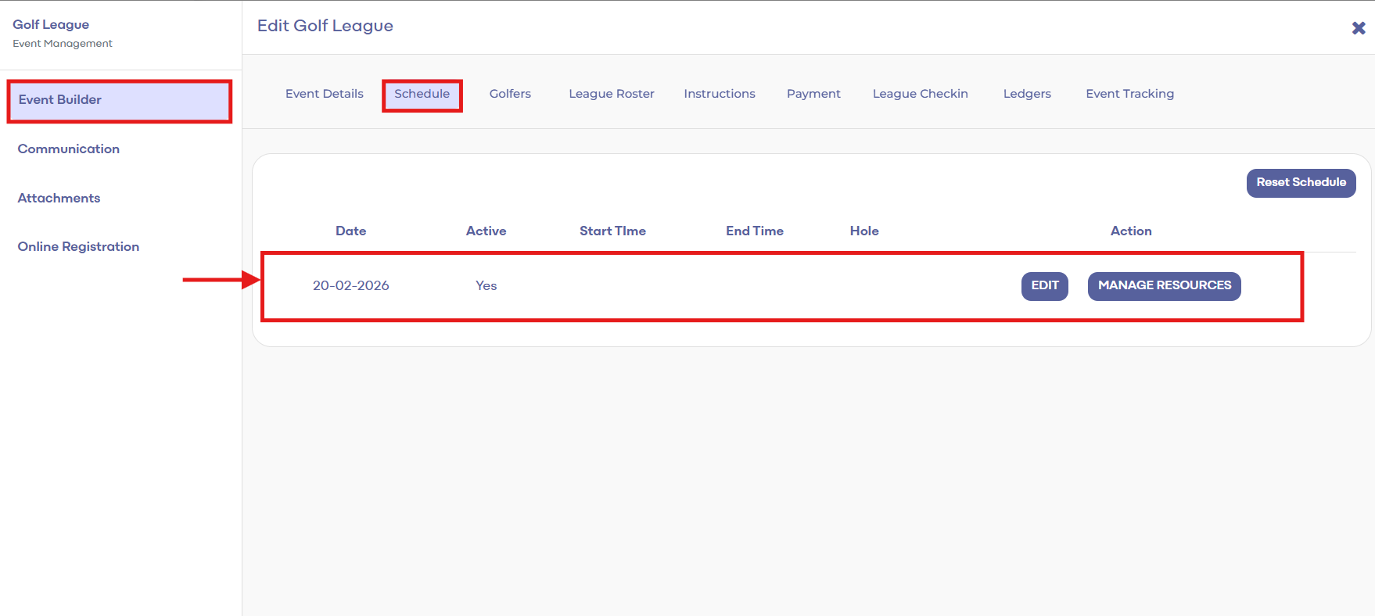Viewport: 1375px width, 616px height.
Task: Switch to the League Roster tab
Action: 611,94
